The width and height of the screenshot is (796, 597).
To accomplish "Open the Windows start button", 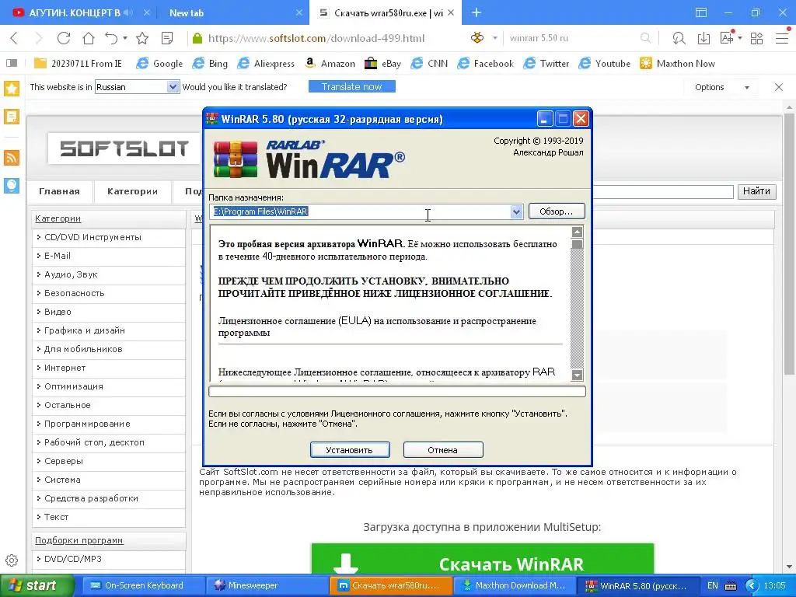I will pyautogui.click(x=37, y=586).
